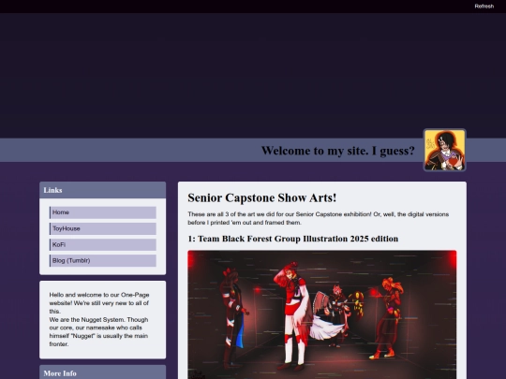
Task: Click the 'Links' panel header
Action: click(103, 190)
